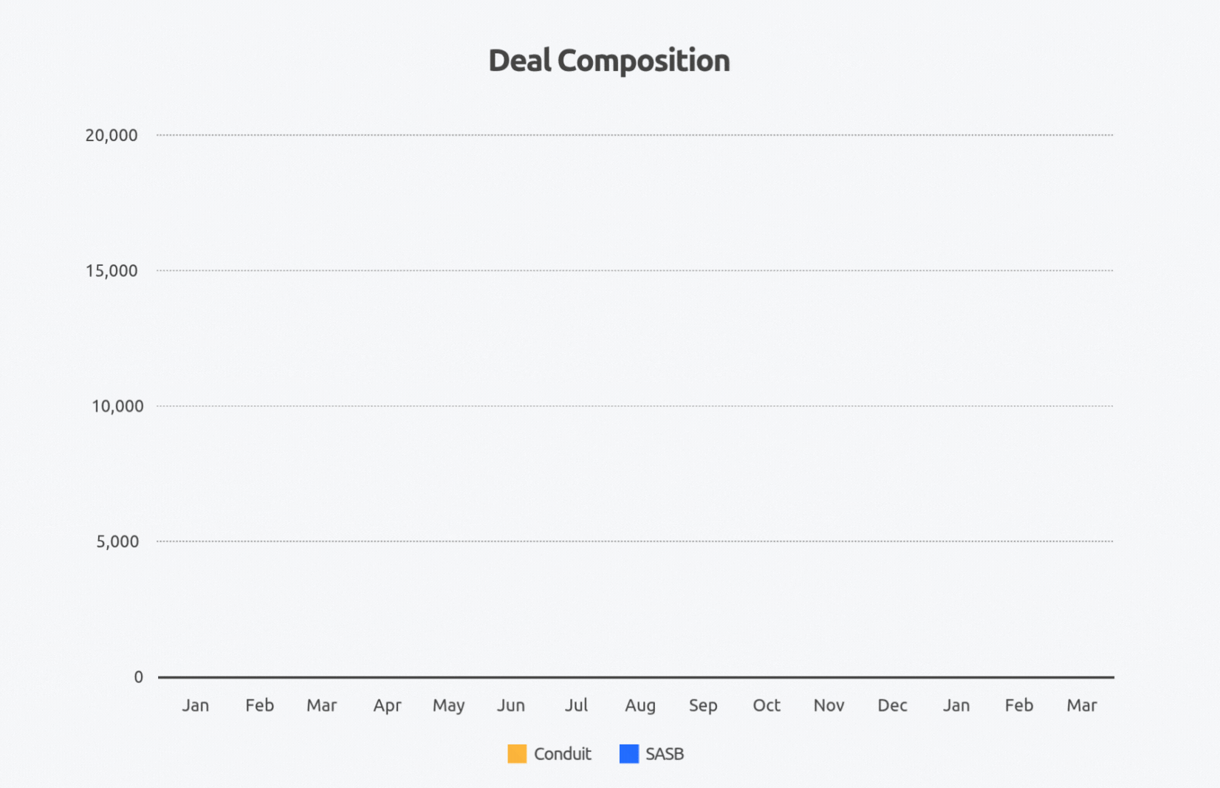Viewport: 1220px width, 788px height.
Task: Select the Sep x-axis label
Action: pyautogui.click(x=703, y=706)
